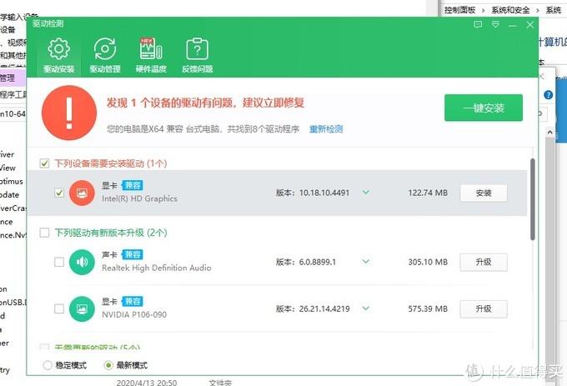Click 升级 (upgrade) for NVIDIA P106-090

tap(484, 308)
